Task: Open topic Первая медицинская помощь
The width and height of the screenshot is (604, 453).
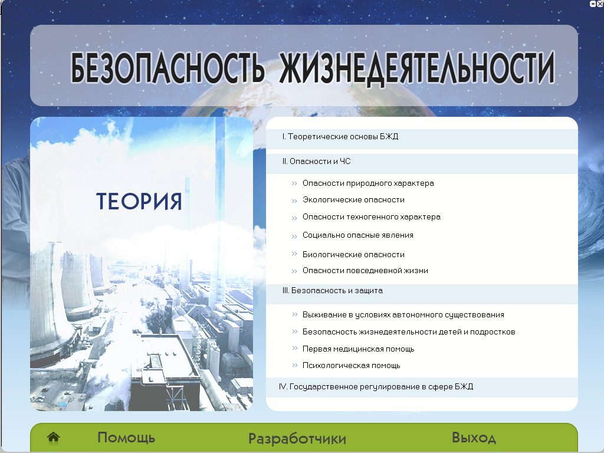Action: (x=358, y=349)
